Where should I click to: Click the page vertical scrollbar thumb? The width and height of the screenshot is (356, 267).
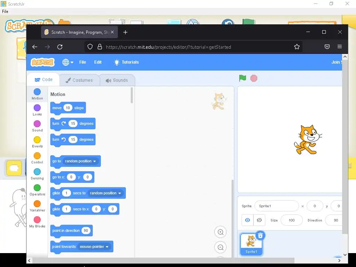pyautogui.click(x=345, y=147)
